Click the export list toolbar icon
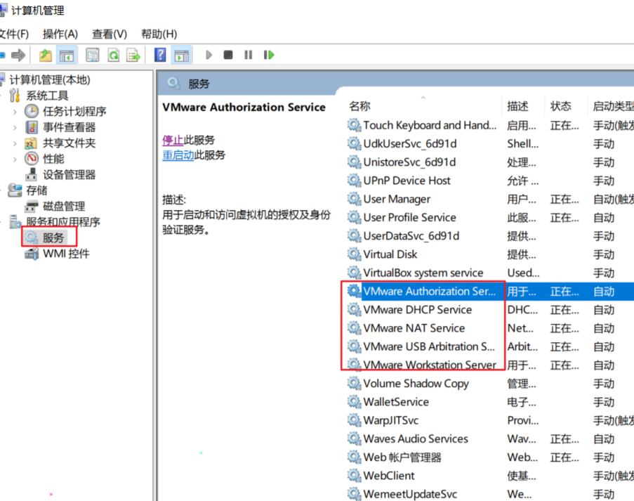The height and width of the screenshot is (501, 634). pyautogui.click(x=133, y=55)
